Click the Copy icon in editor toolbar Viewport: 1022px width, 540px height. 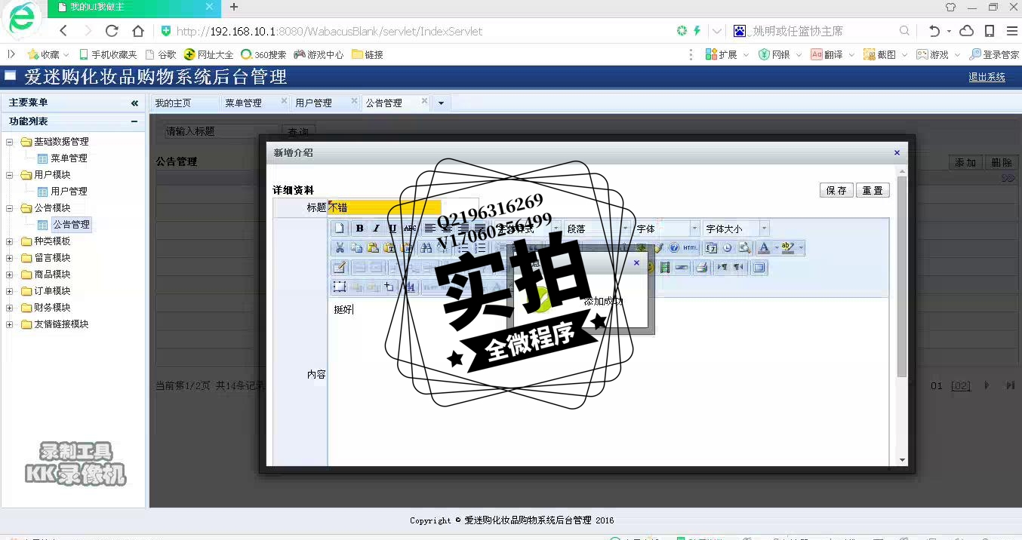coord(356,247)
